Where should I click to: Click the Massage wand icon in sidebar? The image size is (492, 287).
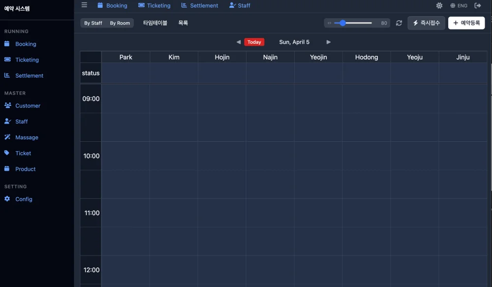point(7,137)
